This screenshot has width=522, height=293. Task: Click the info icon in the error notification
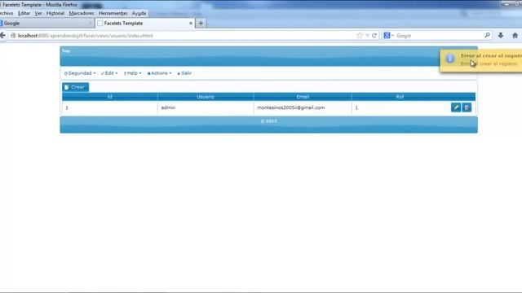point(450,59)
